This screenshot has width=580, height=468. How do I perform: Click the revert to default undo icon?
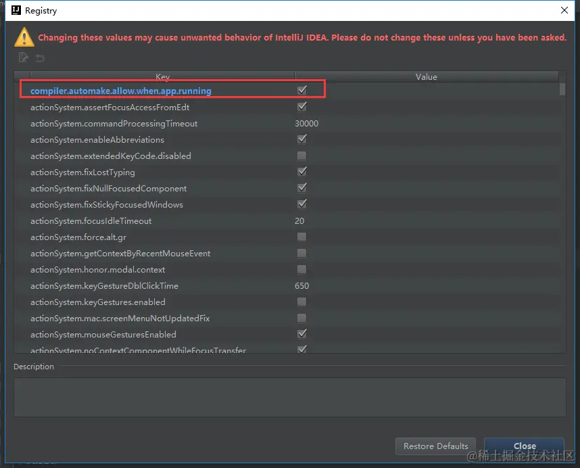coord(40,57)
